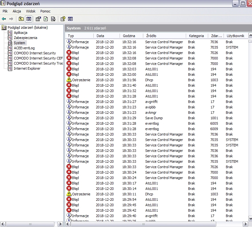Click the error icon at 18:32:03 AtcL001 row
The width and height of the screenshot is (252, 227).
[x=69, y=69]
